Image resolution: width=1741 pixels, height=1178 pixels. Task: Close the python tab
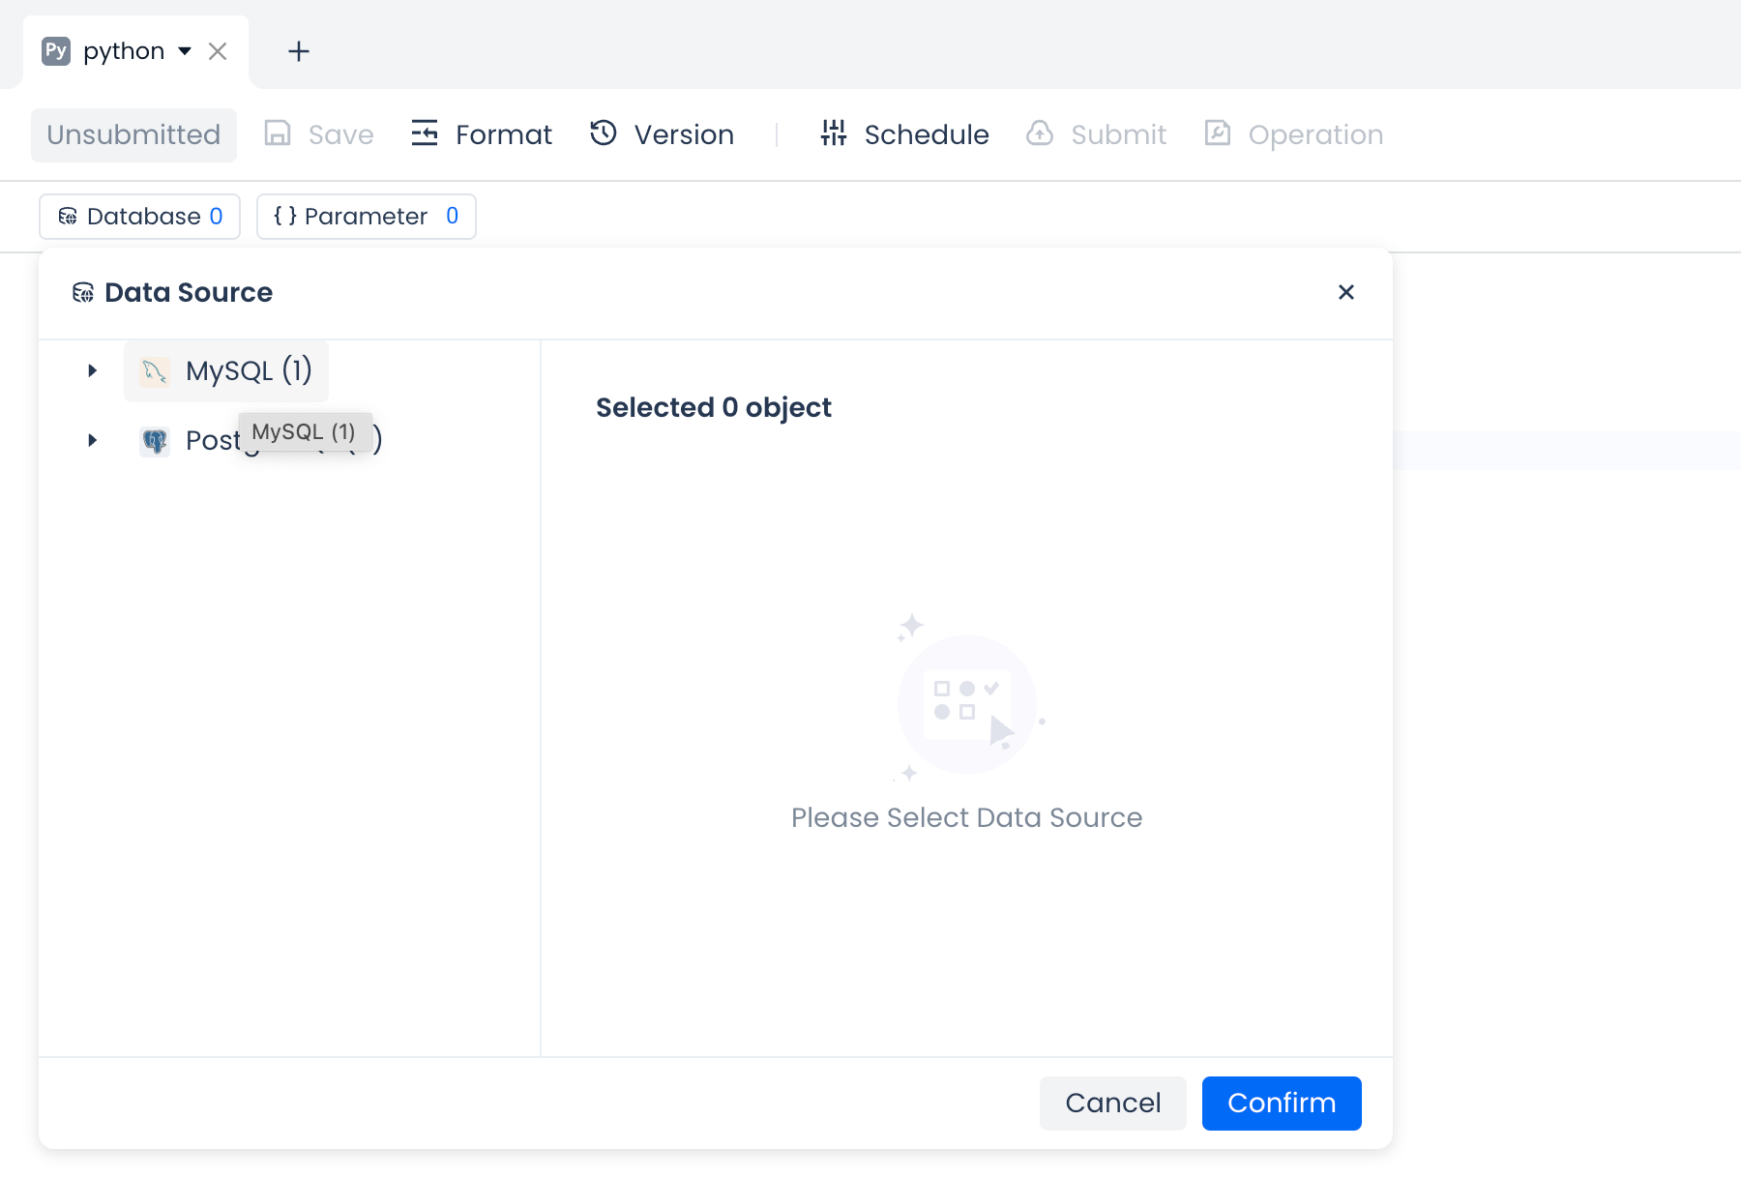pos(218,51)
